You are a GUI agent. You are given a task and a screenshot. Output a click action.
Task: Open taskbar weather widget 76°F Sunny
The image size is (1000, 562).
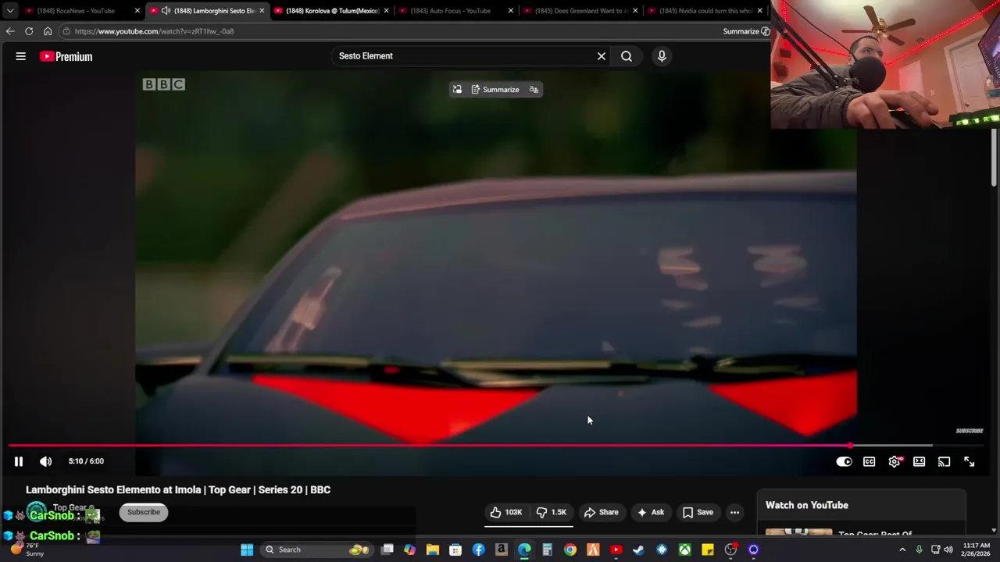(x=27, y=550)
